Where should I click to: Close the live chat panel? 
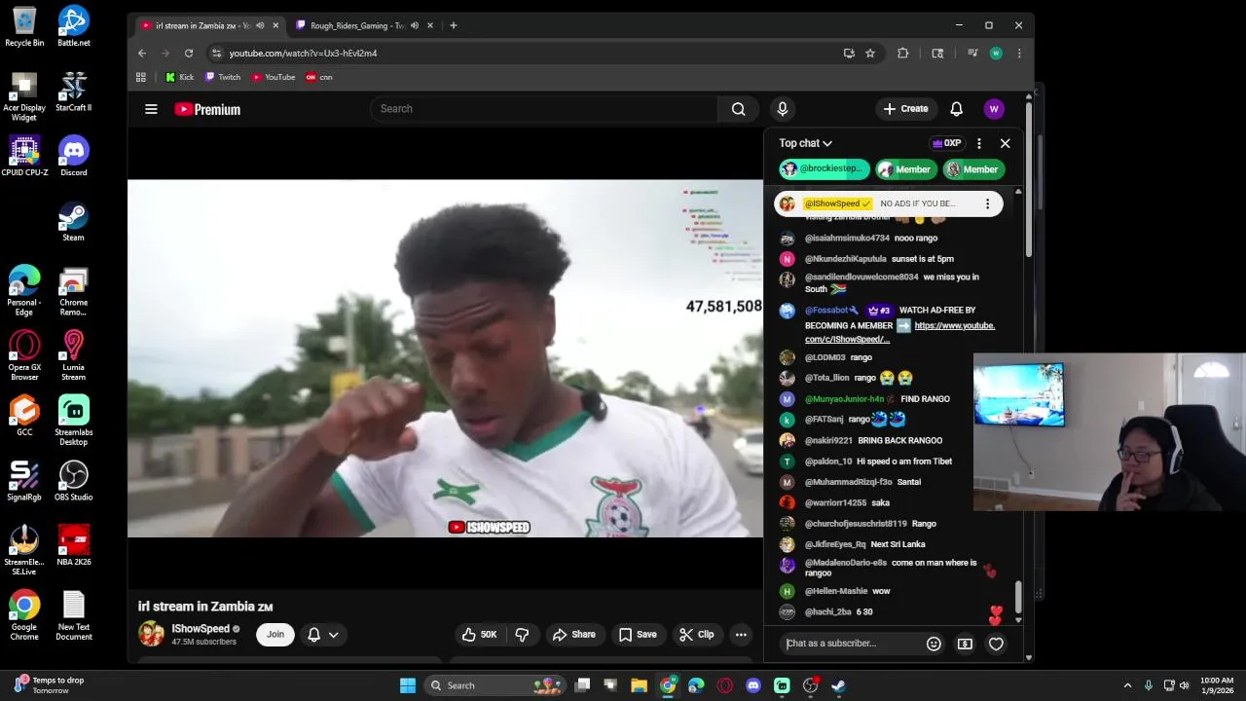tap(1006, 143)
